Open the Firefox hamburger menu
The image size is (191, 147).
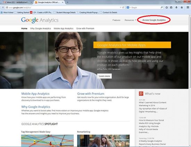[x=188, y=7]
